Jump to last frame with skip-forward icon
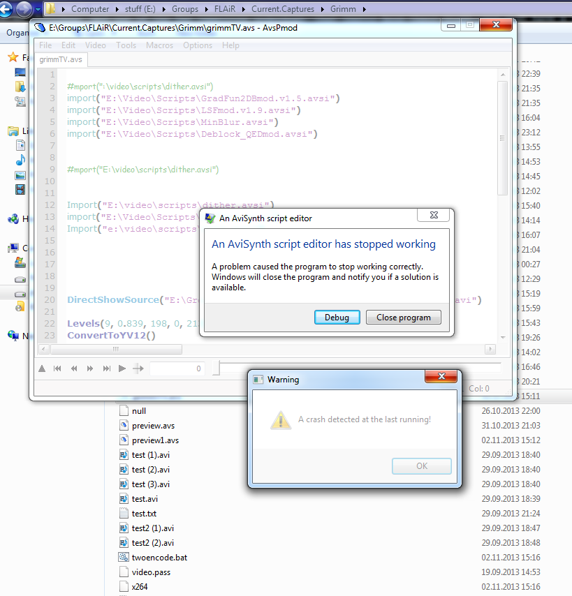This screenshot has height=596, width=572. pyautogui.click(x=106, y=368)
